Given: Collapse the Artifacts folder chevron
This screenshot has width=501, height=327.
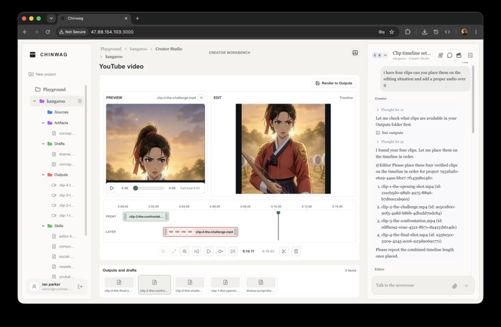Looking at the screenshot, I should 43,123.
